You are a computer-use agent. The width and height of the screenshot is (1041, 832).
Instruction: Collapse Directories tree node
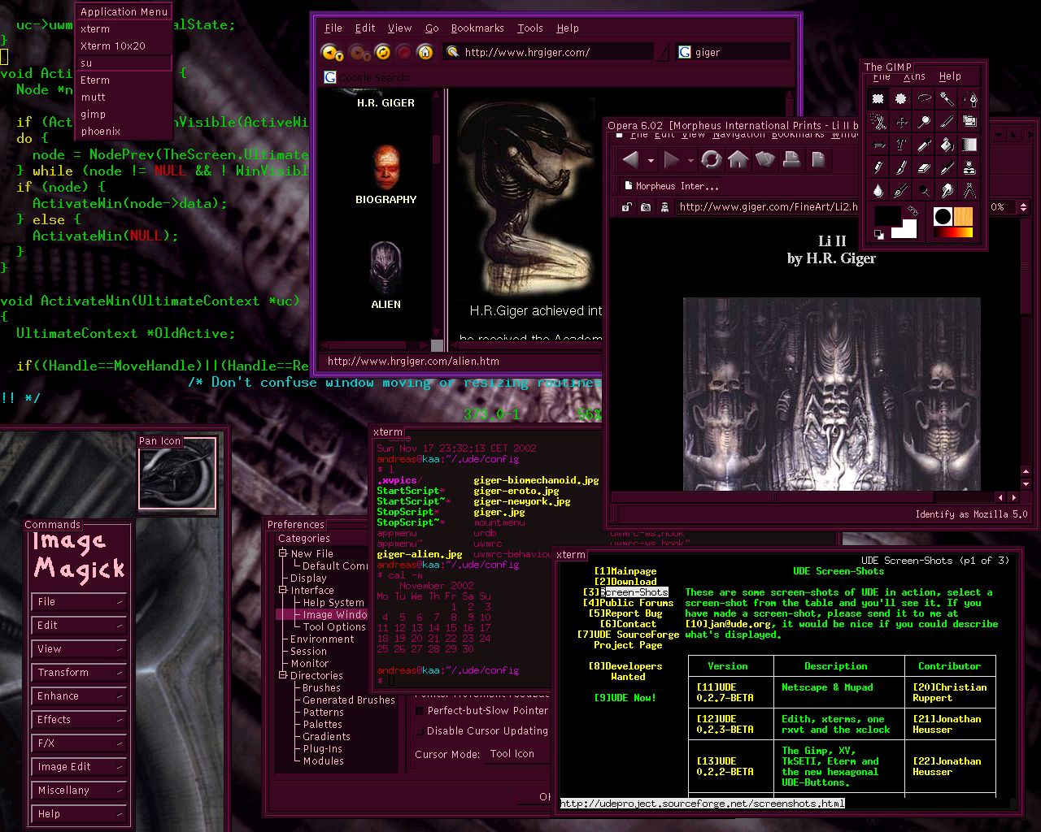point(283,675)
